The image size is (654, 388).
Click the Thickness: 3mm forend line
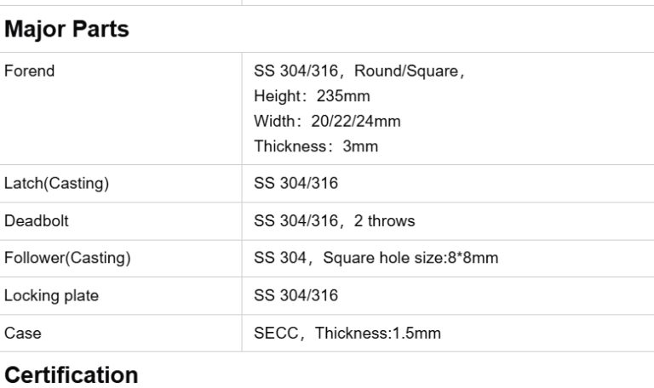316,146
